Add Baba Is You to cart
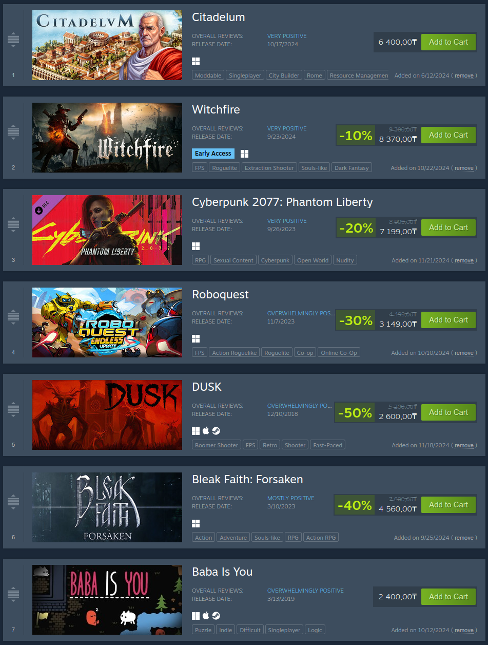The image size is (488, 645). (x=448, y=597)
